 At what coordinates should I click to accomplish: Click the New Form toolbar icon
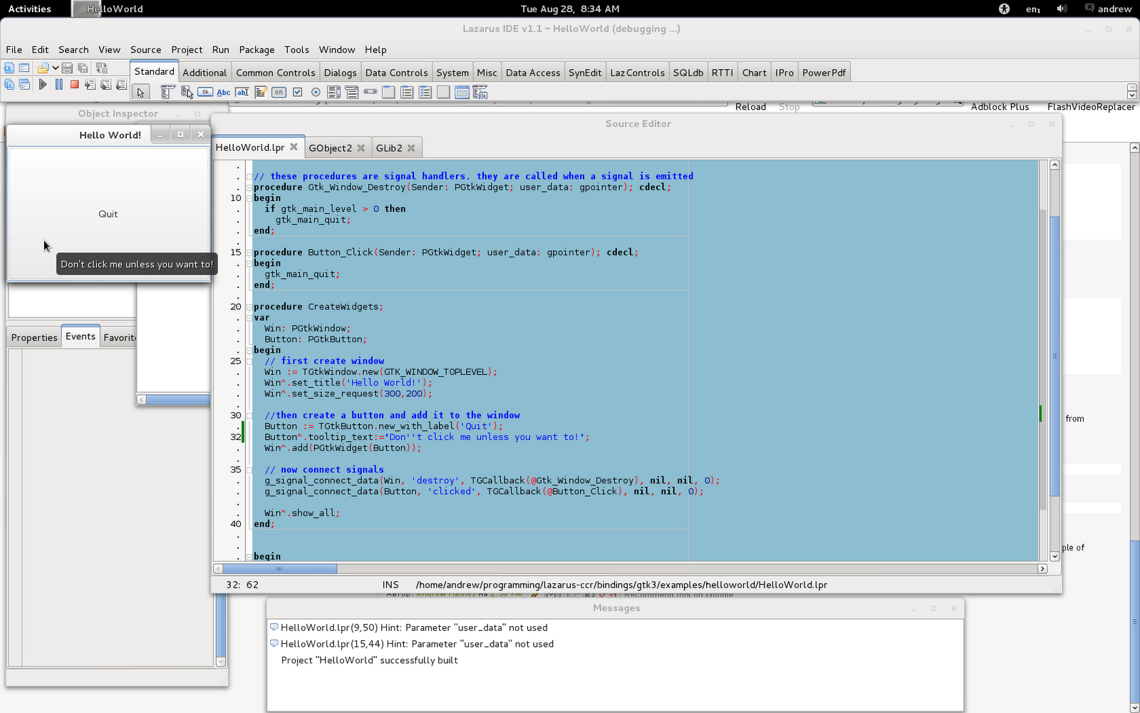(x=24, y=68)
